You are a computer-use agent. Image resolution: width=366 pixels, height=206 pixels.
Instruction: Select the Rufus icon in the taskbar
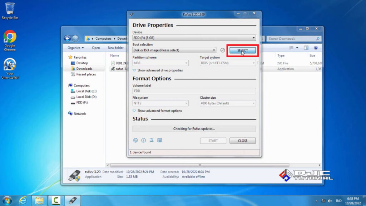73,200
